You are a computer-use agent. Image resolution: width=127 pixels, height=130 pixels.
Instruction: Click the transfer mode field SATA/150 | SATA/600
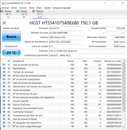point(66,42)
